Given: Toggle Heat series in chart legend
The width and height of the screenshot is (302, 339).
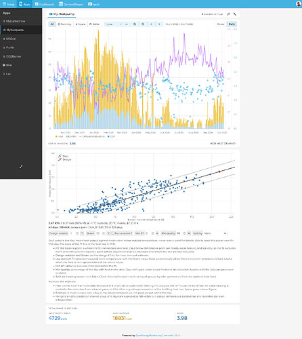Looking at the screenshot, I should pyautogui.click(x=60, y=136).
